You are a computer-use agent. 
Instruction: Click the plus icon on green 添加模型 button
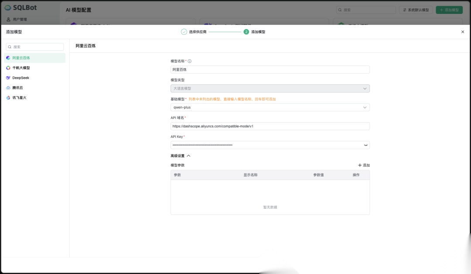[x=441, y=10]
